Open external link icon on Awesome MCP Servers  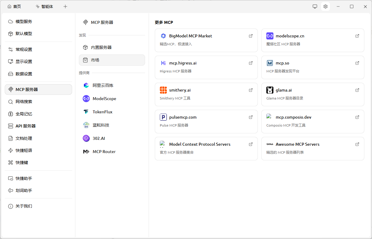[357, 144]
